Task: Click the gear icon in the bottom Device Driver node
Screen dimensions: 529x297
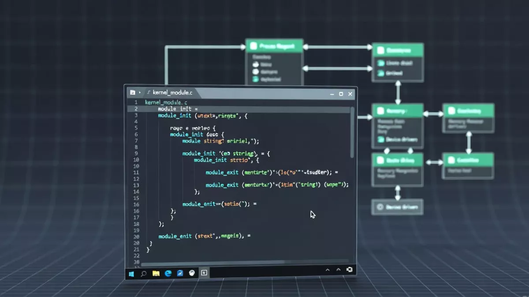Action: coord(381,207)
